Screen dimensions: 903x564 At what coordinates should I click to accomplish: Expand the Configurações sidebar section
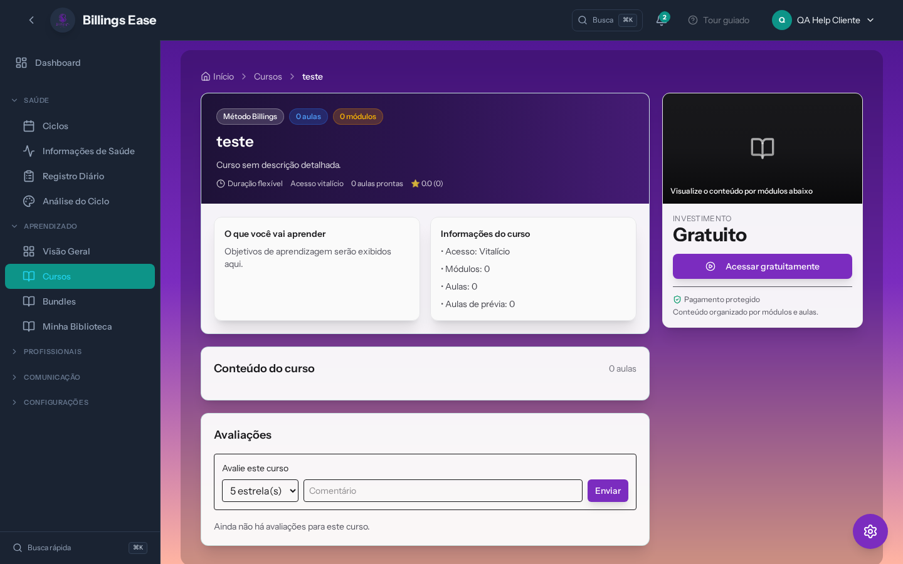(55, 402)
